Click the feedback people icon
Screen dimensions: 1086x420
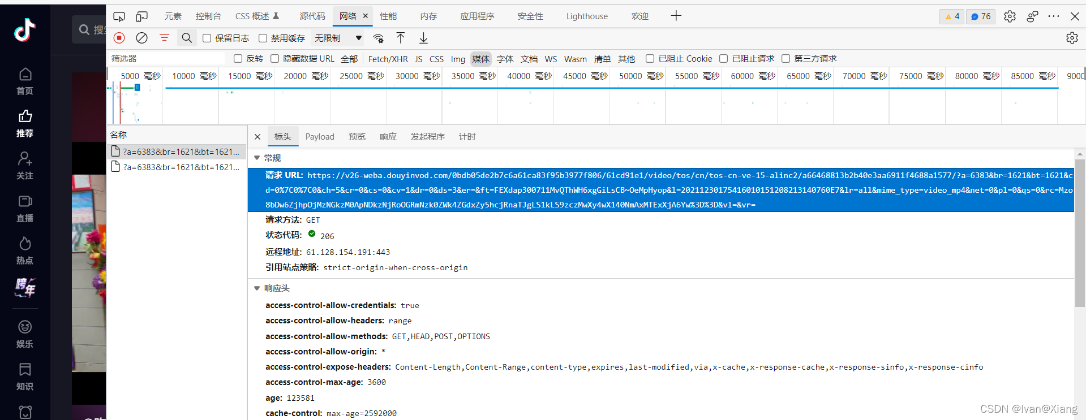coord(1032,16)
